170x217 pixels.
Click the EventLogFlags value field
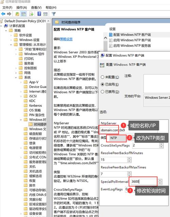[126, 189]
